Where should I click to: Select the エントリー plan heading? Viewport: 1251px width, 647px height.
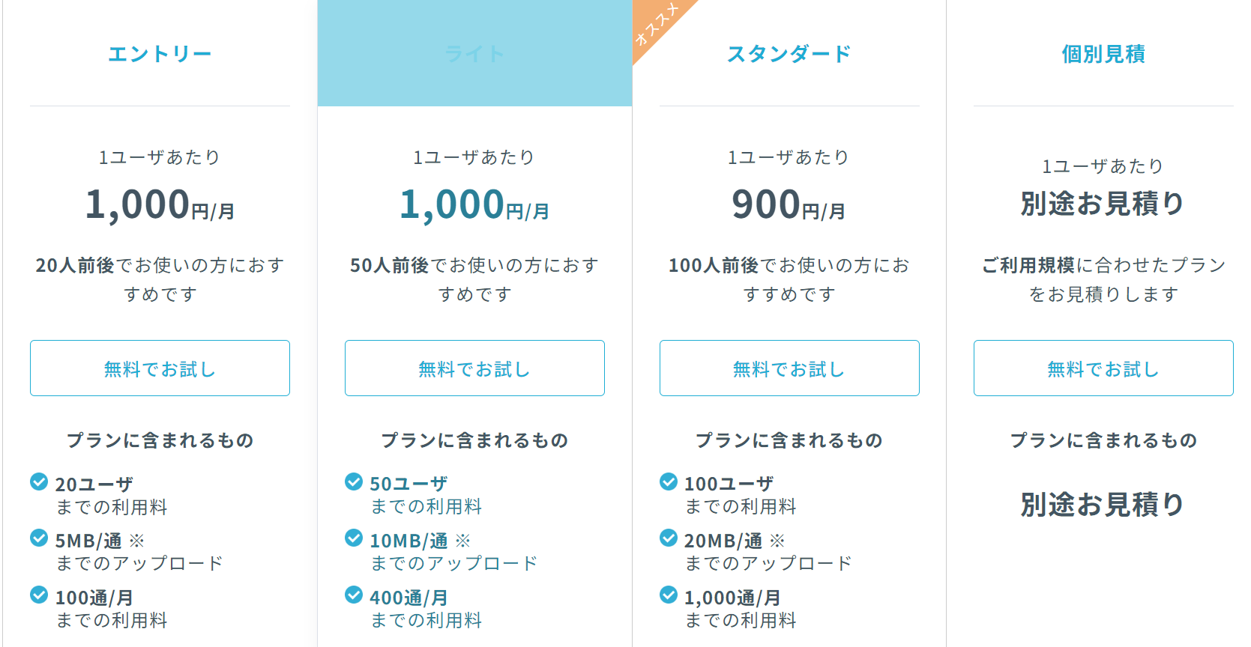160,54
